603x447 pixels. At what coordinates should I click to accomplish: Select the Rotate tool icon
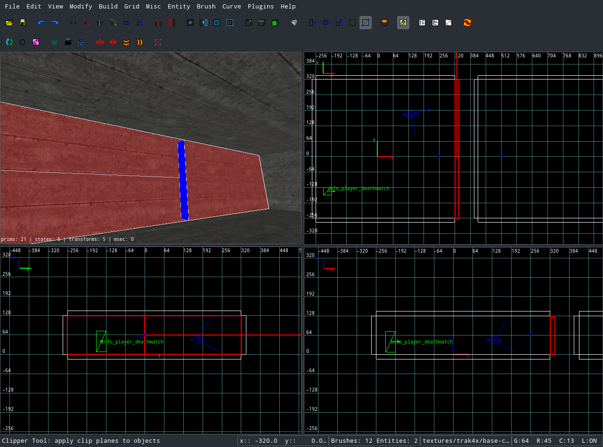pyautogui.click(x=326, y=23)
